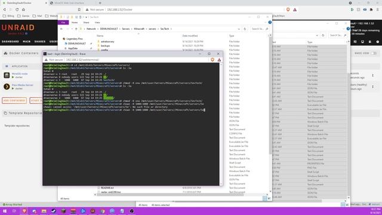Open Steam from the taskbar
382x215 pixels.
click(x=54, y=211)
